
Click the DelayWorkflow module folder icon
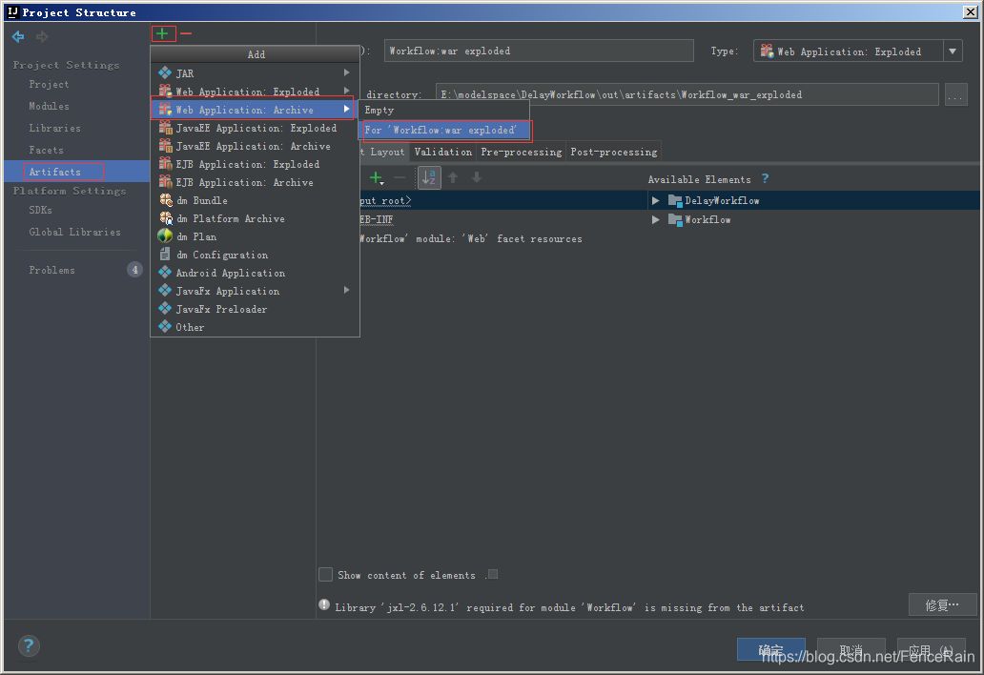(x=675, y=201)
